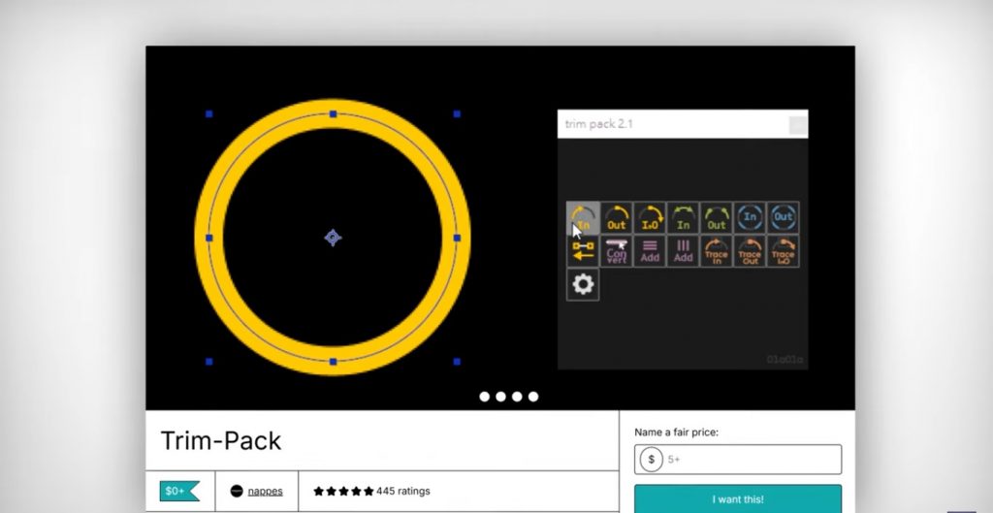993x513 pixels.
Task: Click the yellow ring's center anchor point
Action: click(x=334, y=238)
